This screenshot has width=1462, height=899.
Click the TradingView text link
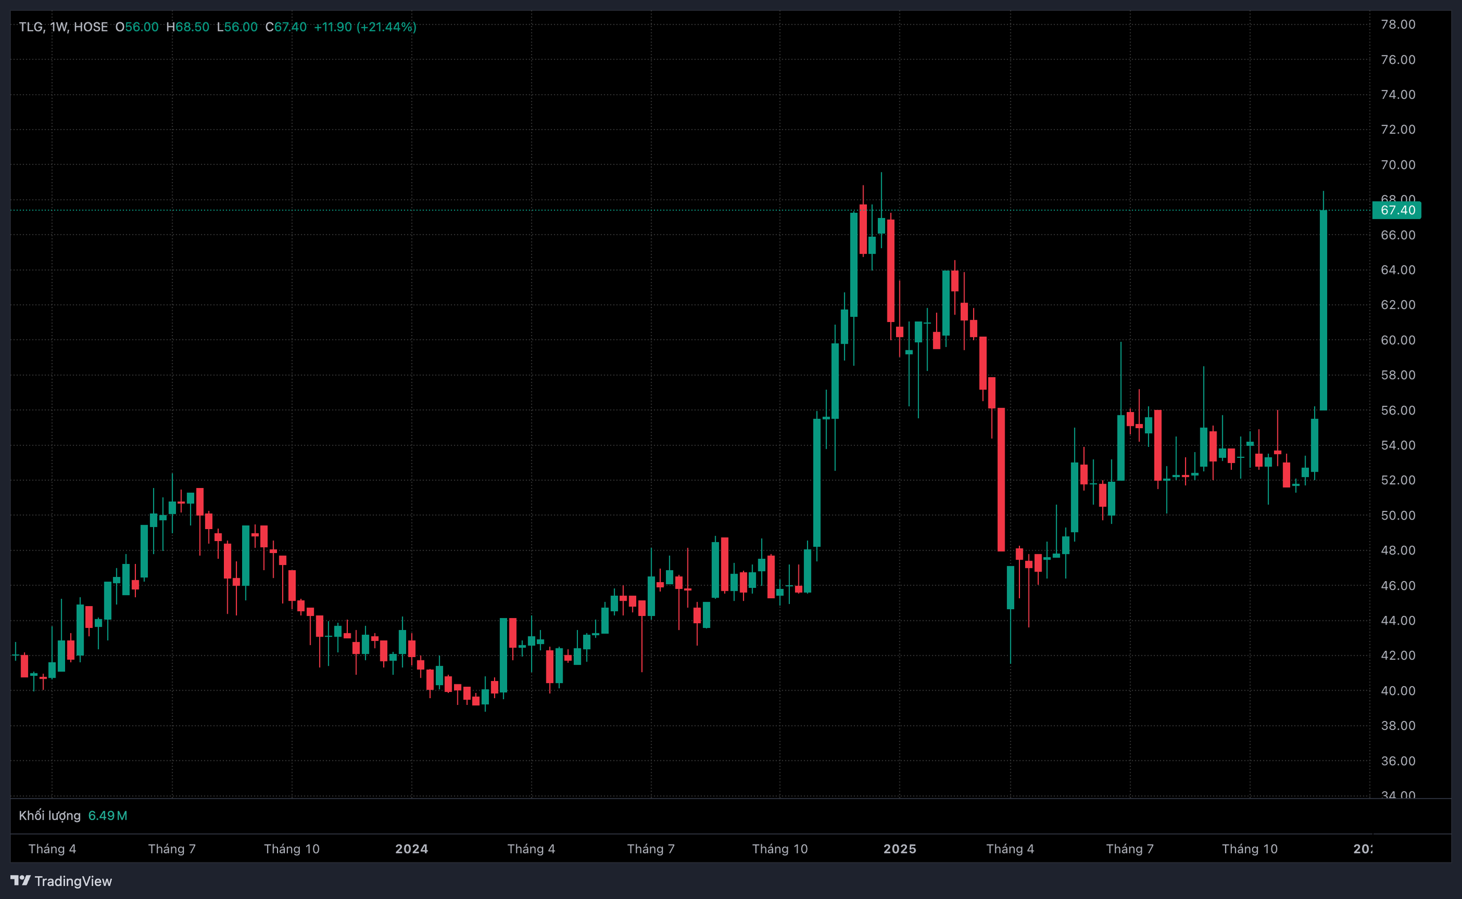click(x=73, y=881)
